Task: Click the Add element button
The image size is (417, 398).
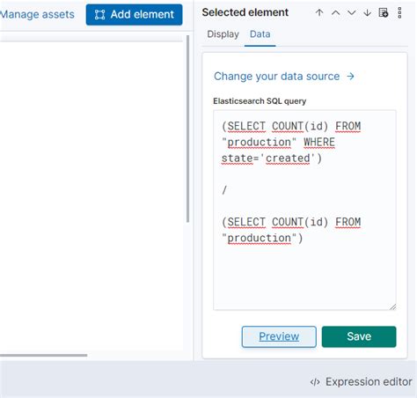Action: coord(134,14)
